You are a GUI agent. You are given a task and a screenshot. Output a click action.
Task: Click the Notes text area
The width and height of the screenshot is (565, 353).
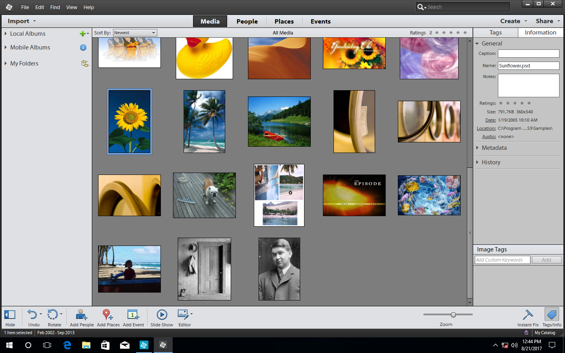tap(529, 85)
